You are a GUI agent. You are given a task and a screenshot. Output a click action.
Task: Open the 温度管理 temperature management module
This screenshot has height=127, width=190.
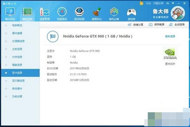tap(45, 14)
